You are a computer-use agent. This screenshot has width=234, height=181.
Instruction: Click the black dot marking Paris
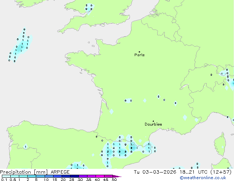point(140,52)
